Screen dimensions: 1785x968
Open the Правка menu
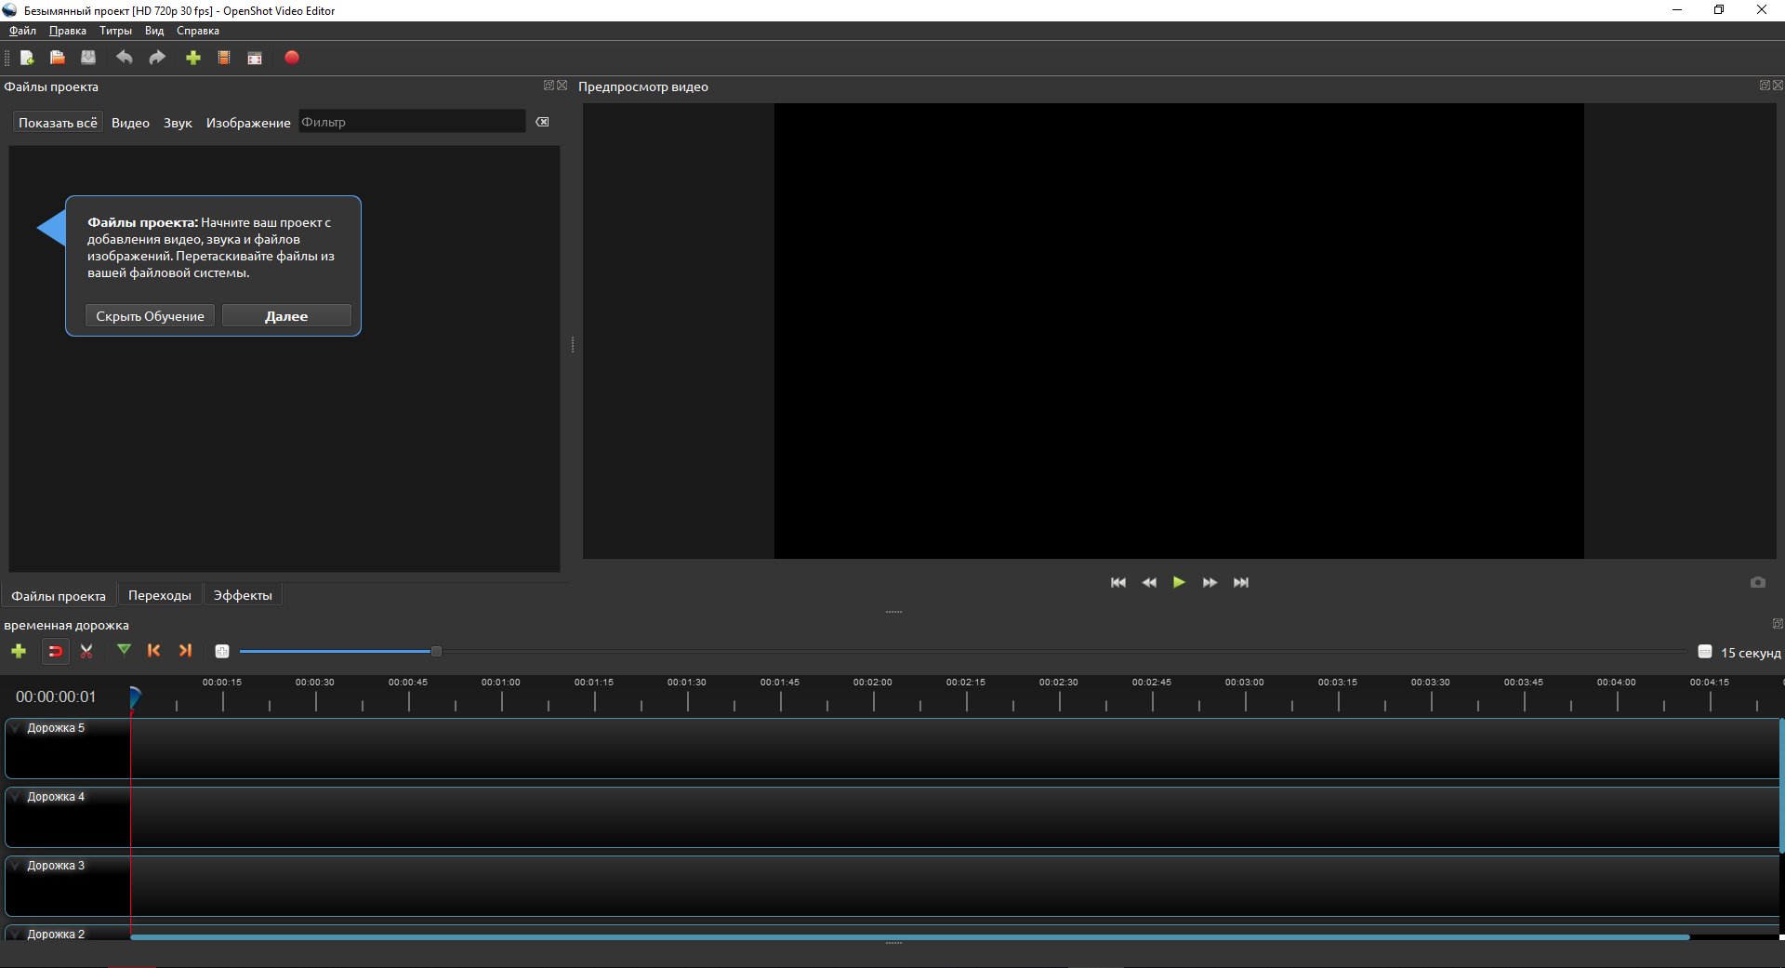(68, 31)
